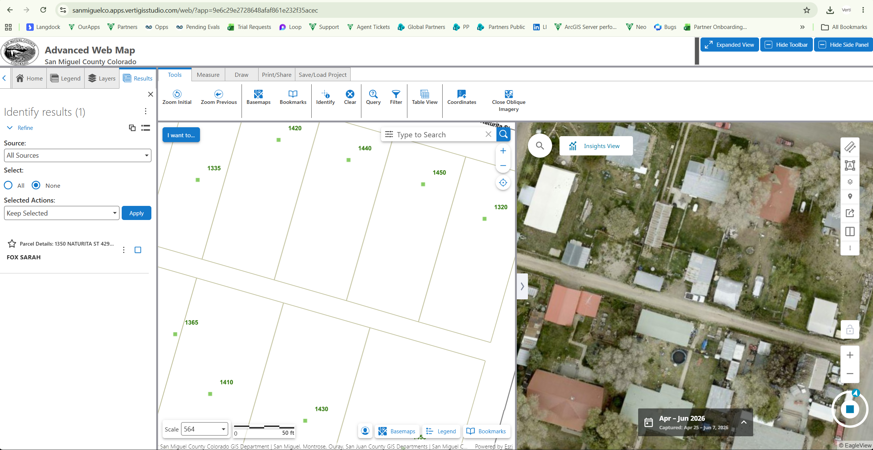
Task: Open the EagleView imagery search icon
Action: (x=540, y=146)
